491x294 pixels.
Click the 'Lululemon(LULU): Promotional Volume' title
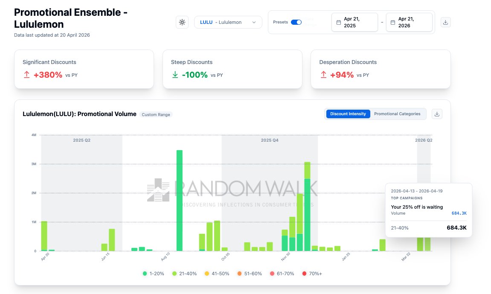coord(79,114)
